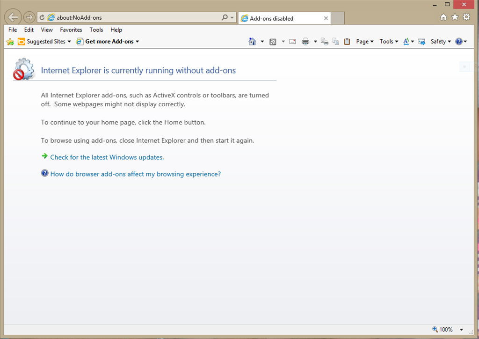Expand the feeds dropdown arrow
The width and height of the screenshot is (479, 339).
tap(283, 42)
